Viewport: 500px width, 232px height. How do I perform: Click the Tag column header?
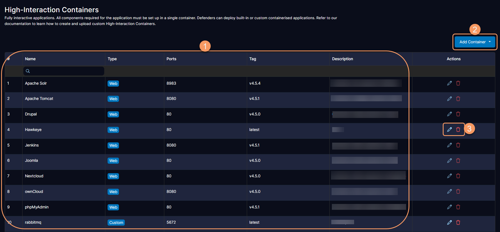click(253, 59)
